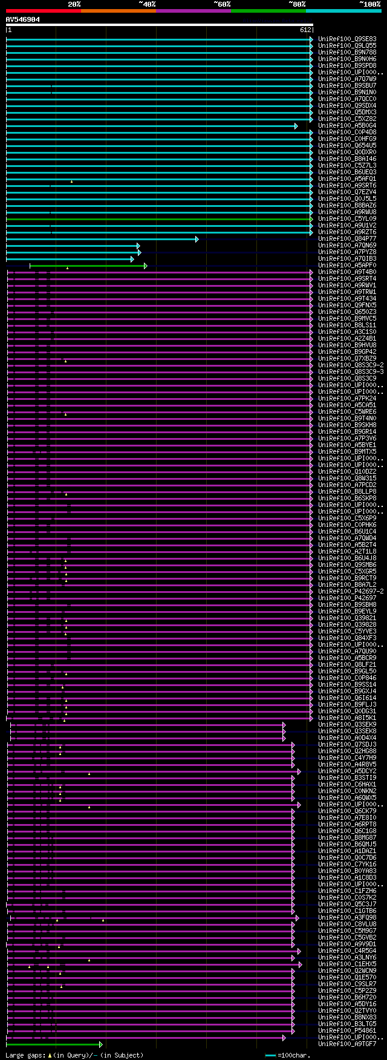Select the UniRef100_Q6CK79 label

pyautogui.click(x=347, y=811)
